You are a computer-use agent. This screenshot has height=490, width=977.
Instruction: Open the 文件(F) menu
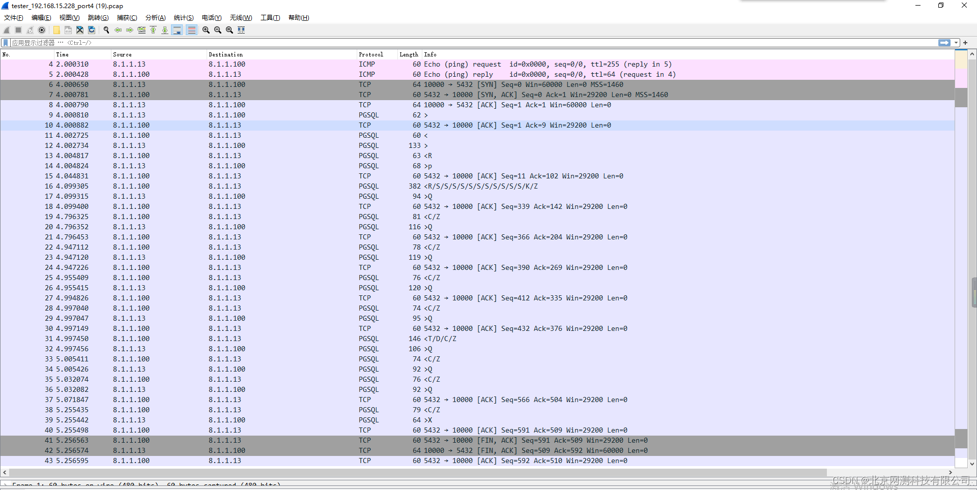click(14, 18)
